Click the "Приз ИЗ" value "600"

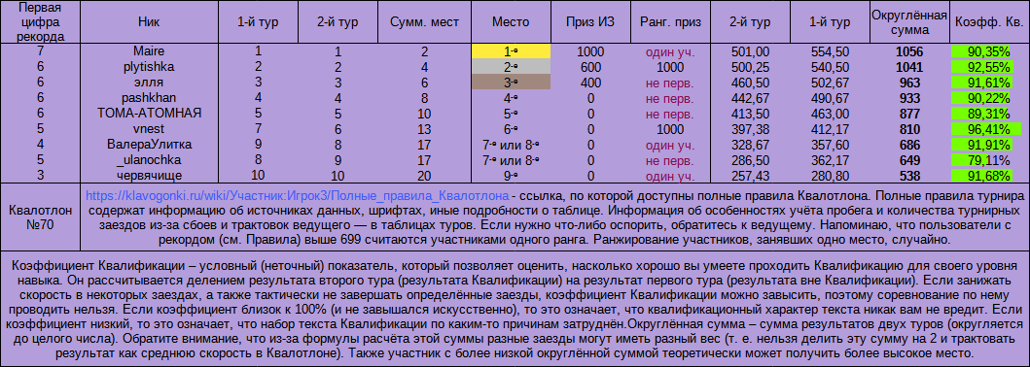click(x=589, y=67)
